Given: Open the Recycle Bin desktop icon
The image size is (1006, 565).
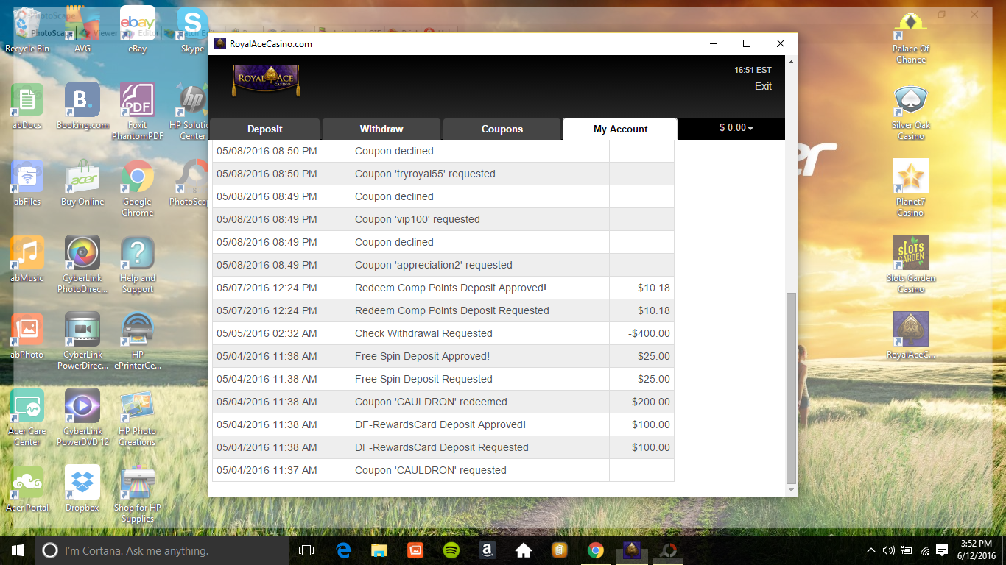Looking at the screenshot, I should point(27,29).
